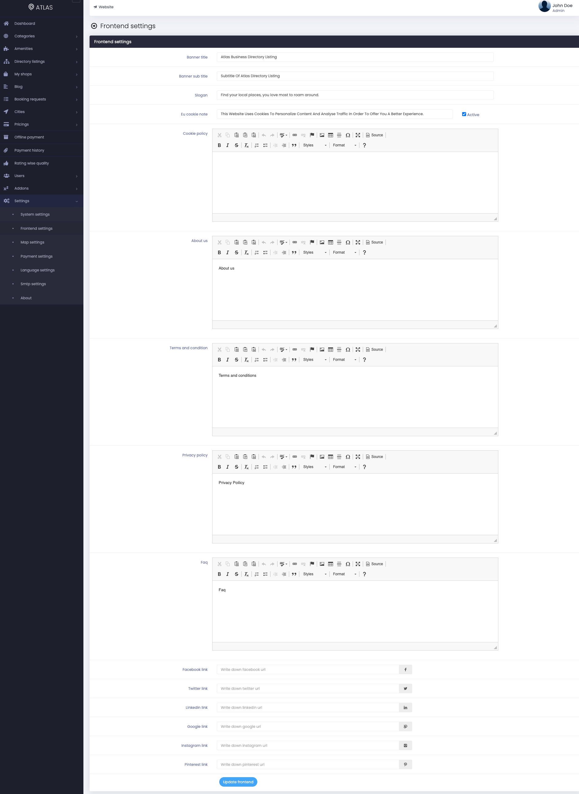The height and width of the screenshot is (794, 579).
Task: Insert horizontal line in Terms and condition editor
Action: pos(339,350)
